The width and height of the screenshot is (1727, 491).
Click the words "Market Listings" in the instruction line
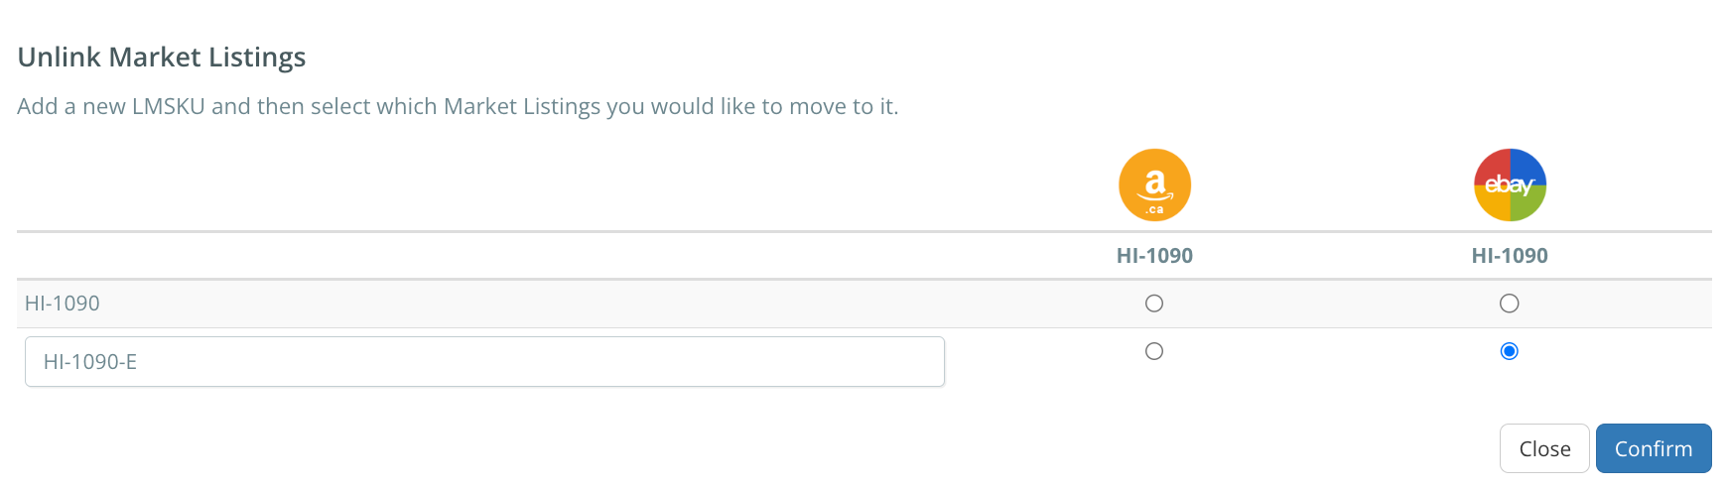point(522,106)
